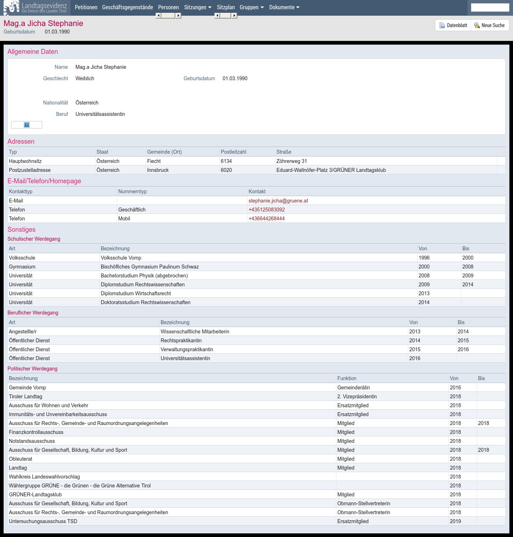Expand the Dokumente dropdown menu
513x537 pixels.
[284, 7]
